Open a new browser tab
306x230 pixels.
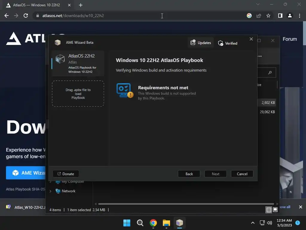pos(81,5)
